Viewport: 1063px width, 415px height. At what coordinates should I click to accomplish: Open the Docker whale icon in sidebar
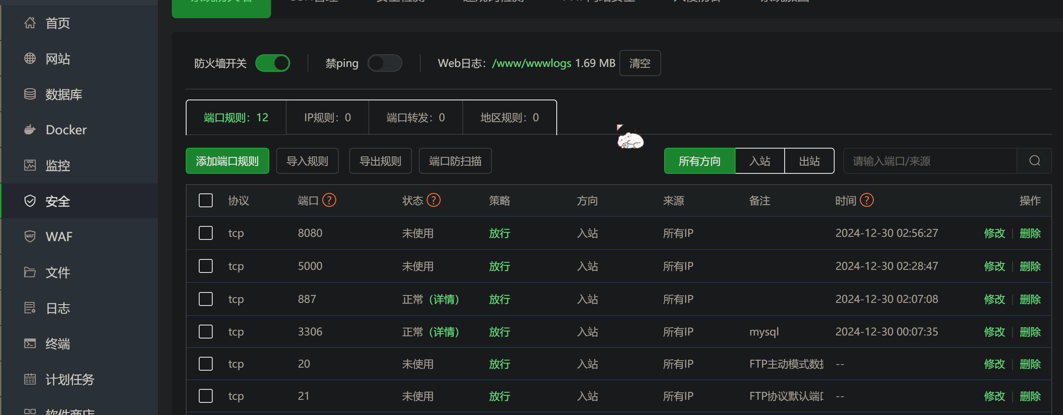click(30, 129)
